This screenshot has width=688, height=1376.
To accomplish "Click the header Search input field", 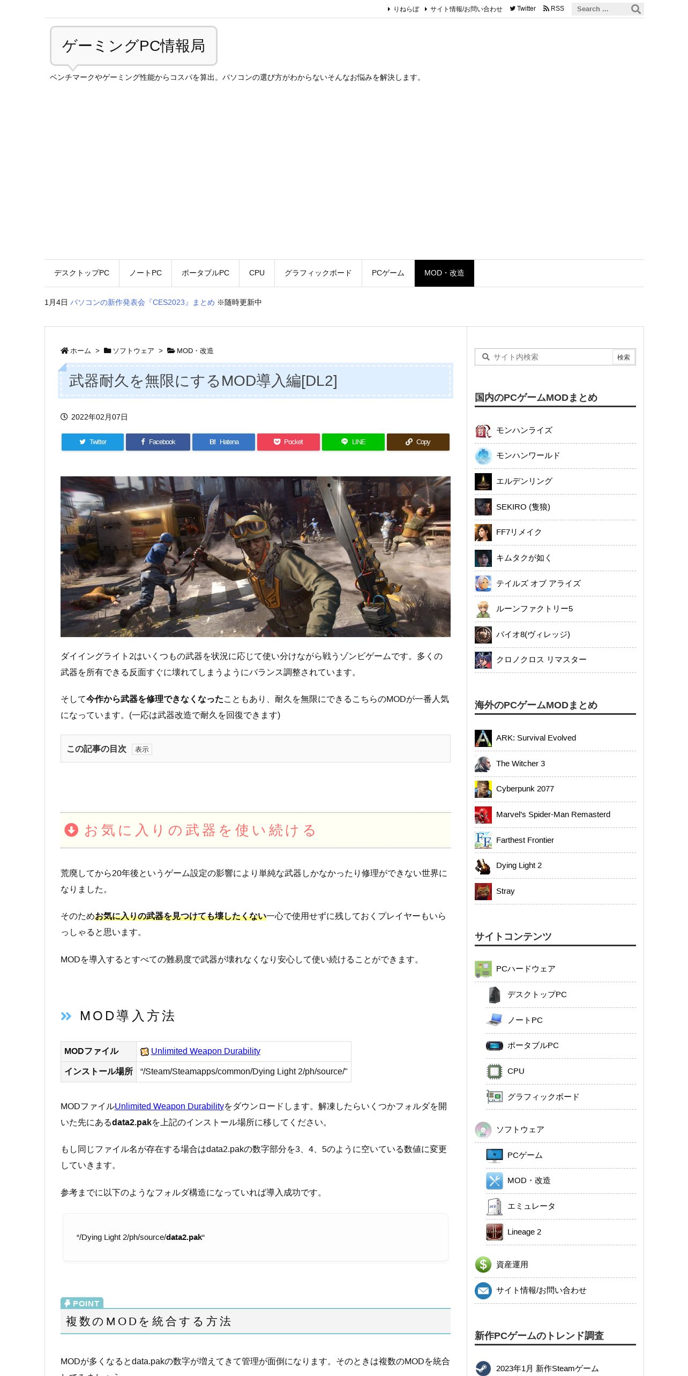I will pyautogui.click(x=600, y=9).
